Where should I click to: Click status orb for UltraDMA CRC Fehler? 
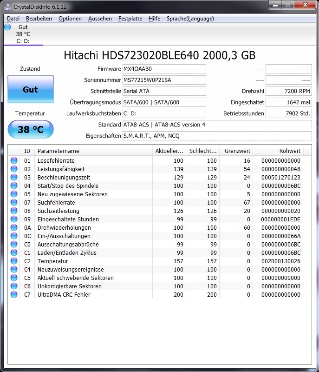point(14,294)
